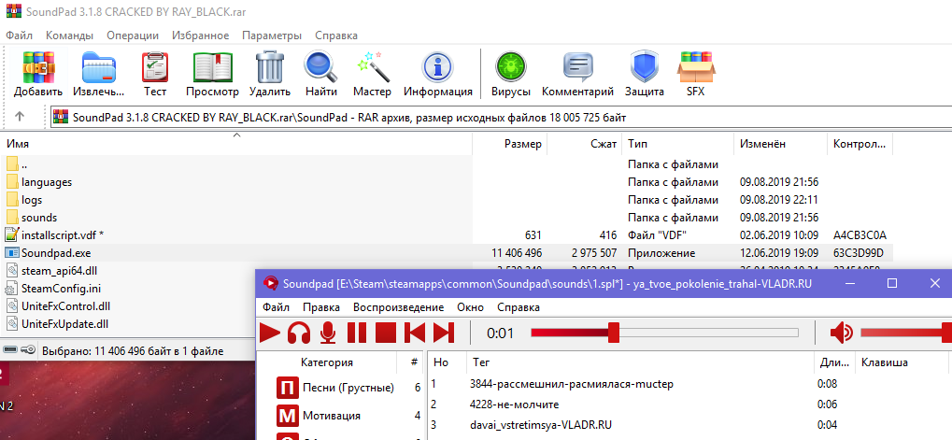Click the status bar drive icon
952x440 pixels.
[x=10, y=350]
